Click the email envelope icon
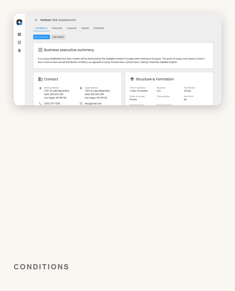Viewport: 235px width, 291px height. pos(81,104)
